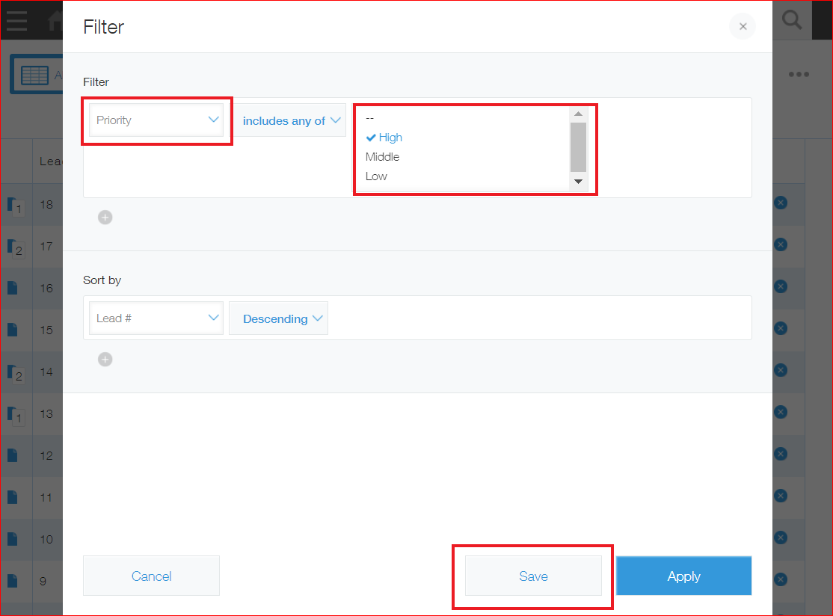The height and width of the screenshot is (616, 833).
Task: Delete the lead 11 row with X icon
Action: [781, 496]
